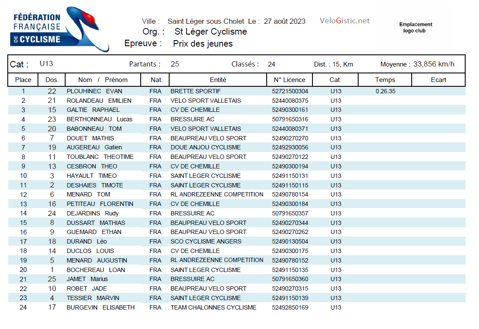Click the name PLOUHINEC EVAN
The image size is (479, 329).
coord(95,91)
